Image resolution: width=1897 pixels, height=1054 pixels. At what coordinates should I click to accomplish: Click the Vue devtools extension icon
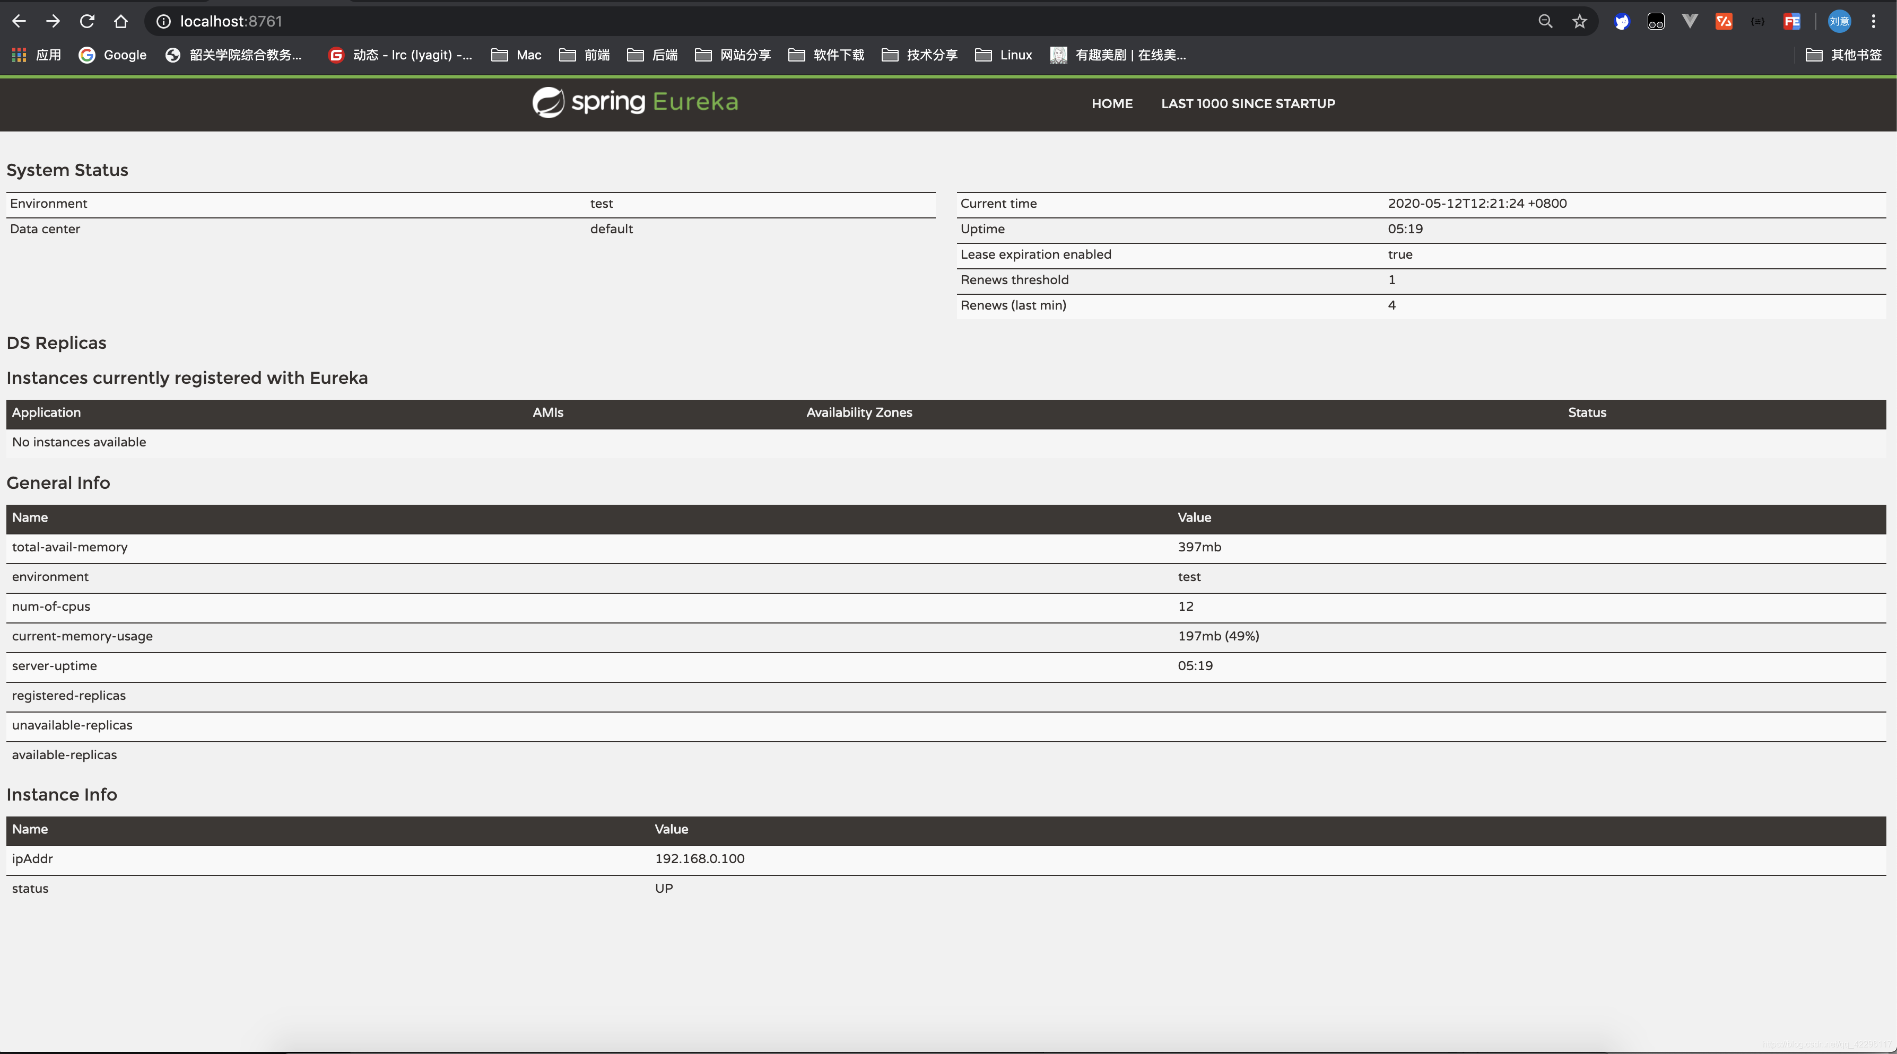[1690, 21]
